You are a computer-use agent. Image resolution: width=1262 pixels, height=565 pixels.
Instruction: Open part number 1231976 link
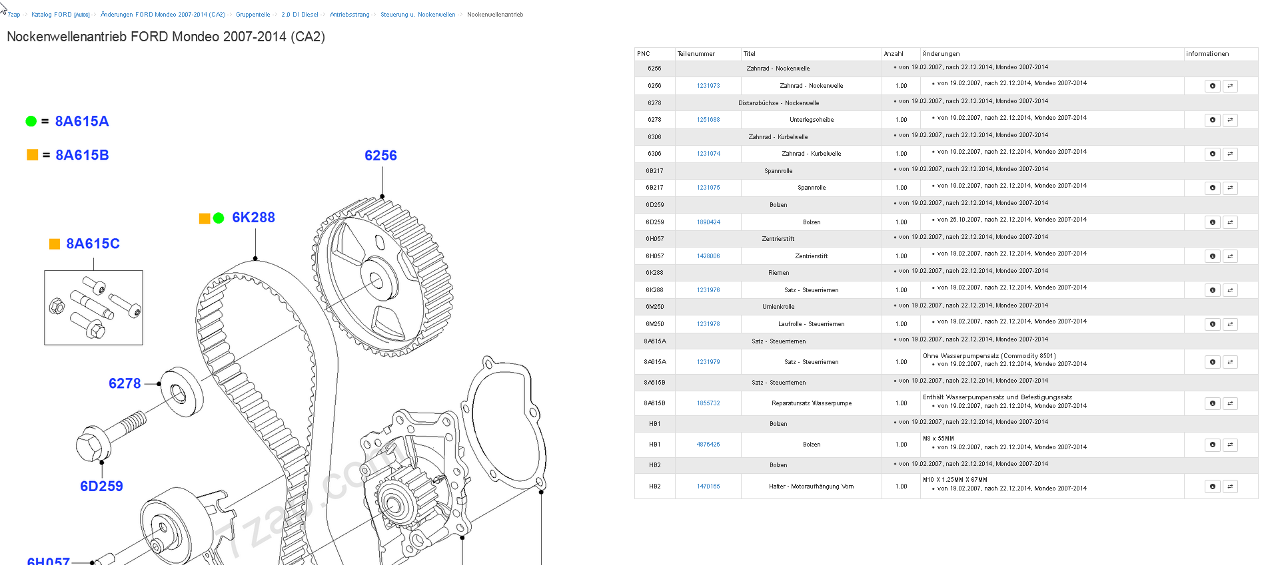pyautogui.click(x=708, y=290)
